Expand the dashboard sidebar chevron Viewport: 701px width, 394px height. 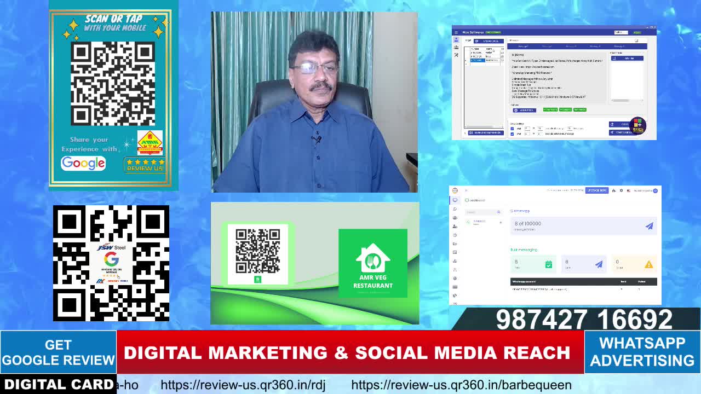[466, 190]
